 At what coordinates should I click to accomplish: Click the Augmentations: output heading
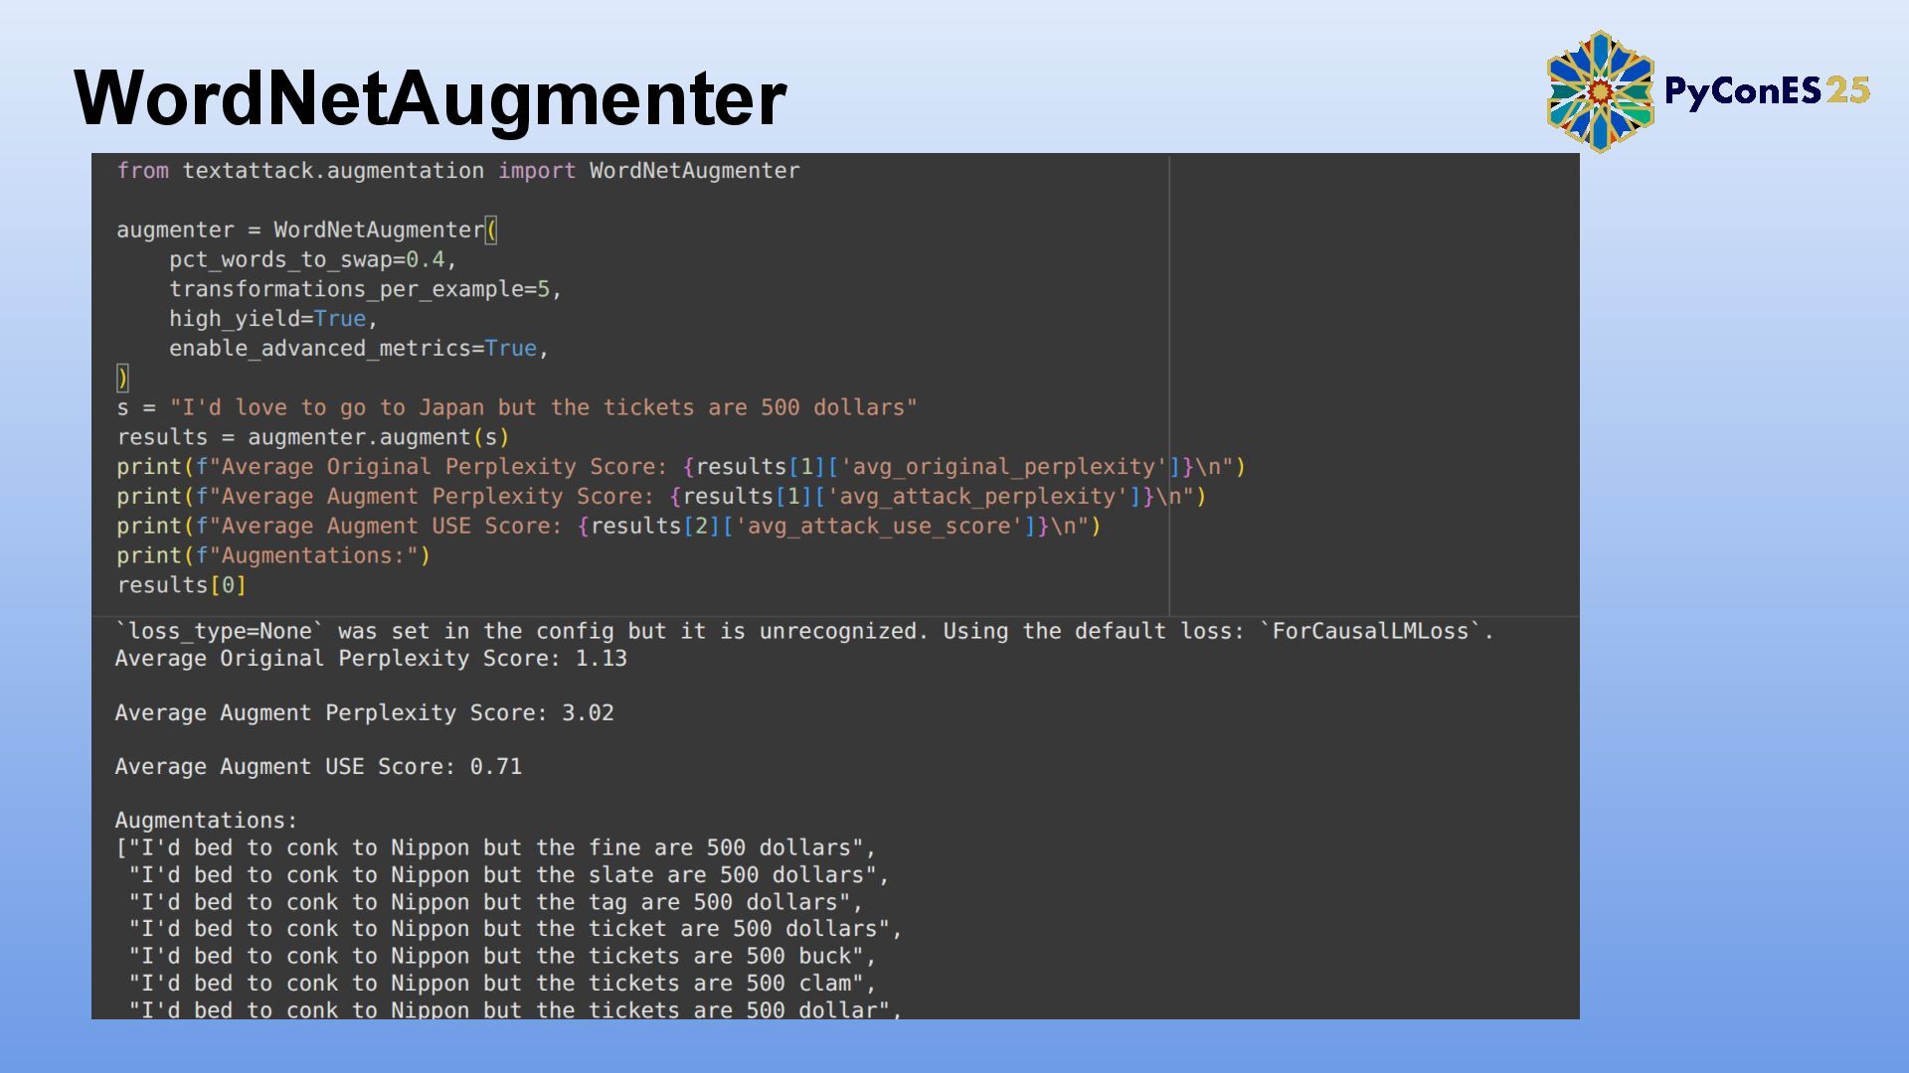click(x=206, y=821)
